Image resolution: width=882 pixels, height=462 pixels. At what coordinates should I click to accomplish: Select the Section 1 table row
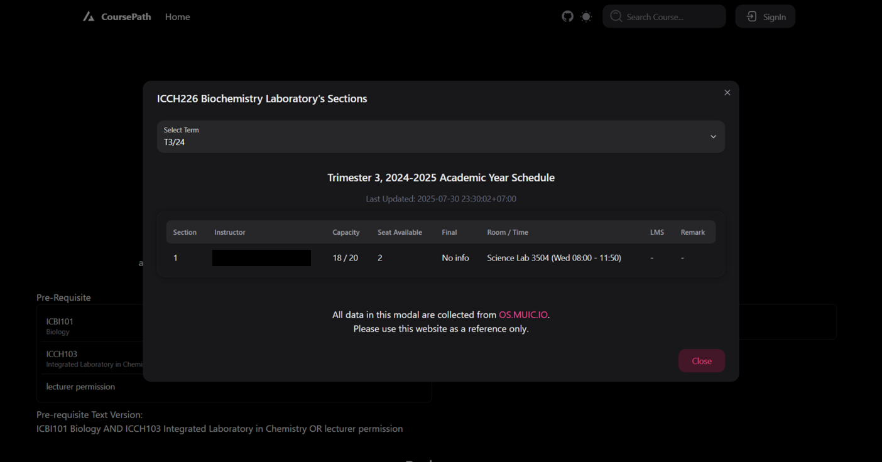point(440,258)
